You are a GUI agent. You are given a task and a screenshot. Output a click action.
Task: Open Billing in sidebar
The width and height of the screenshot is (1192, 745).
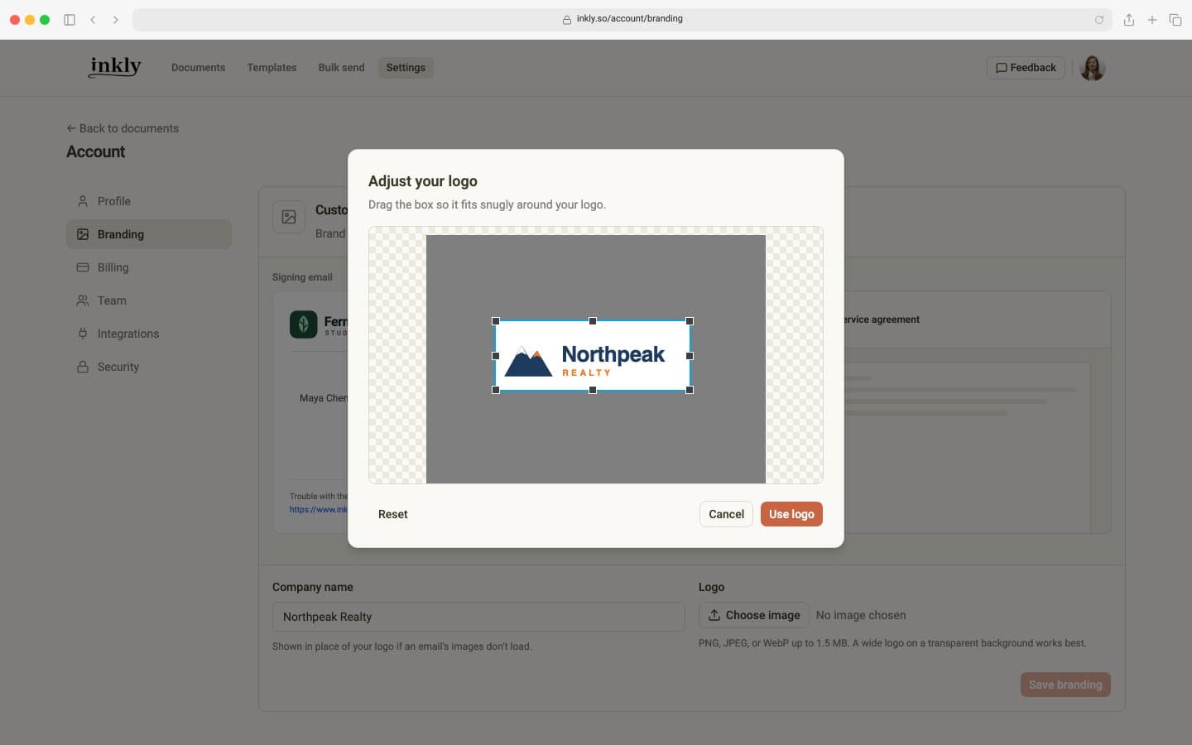point(149,267)
